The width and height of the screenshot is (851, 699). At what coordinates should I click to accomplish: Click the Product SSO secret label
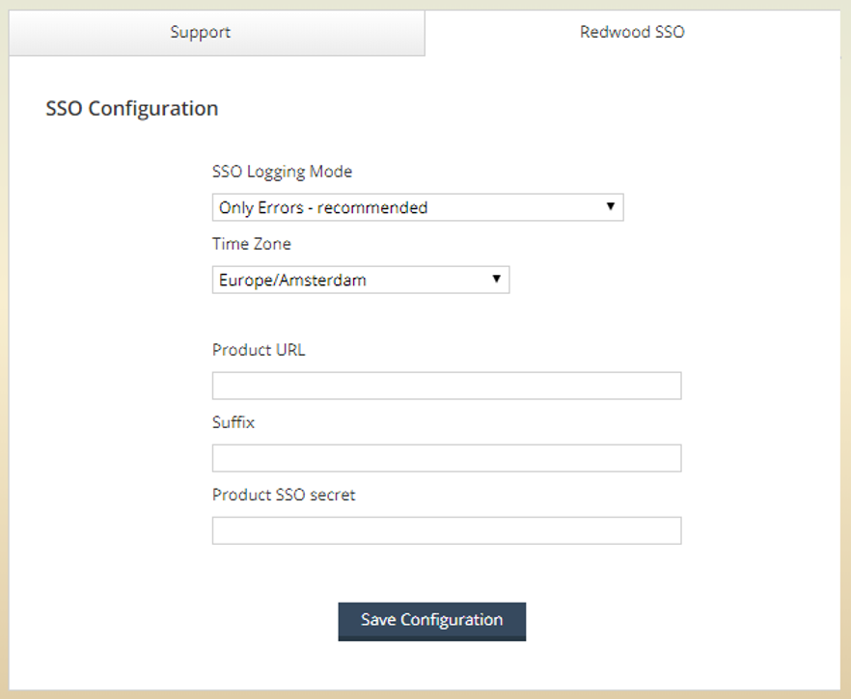[284, 496]
